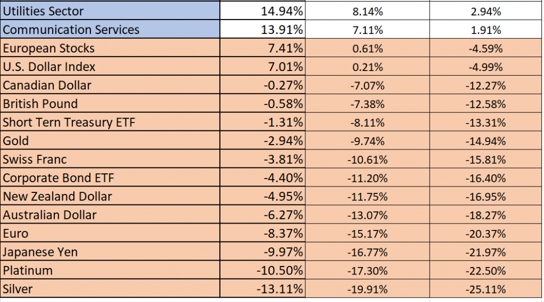
Task: Click the 7.11% Communication Services cell
Action: pos(367,30)
